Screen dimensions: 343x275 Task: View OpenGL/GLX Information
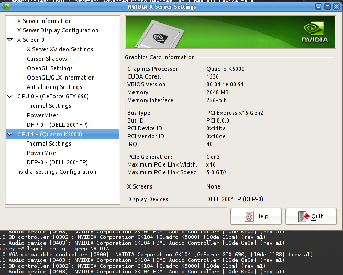(x=61, y=78)
